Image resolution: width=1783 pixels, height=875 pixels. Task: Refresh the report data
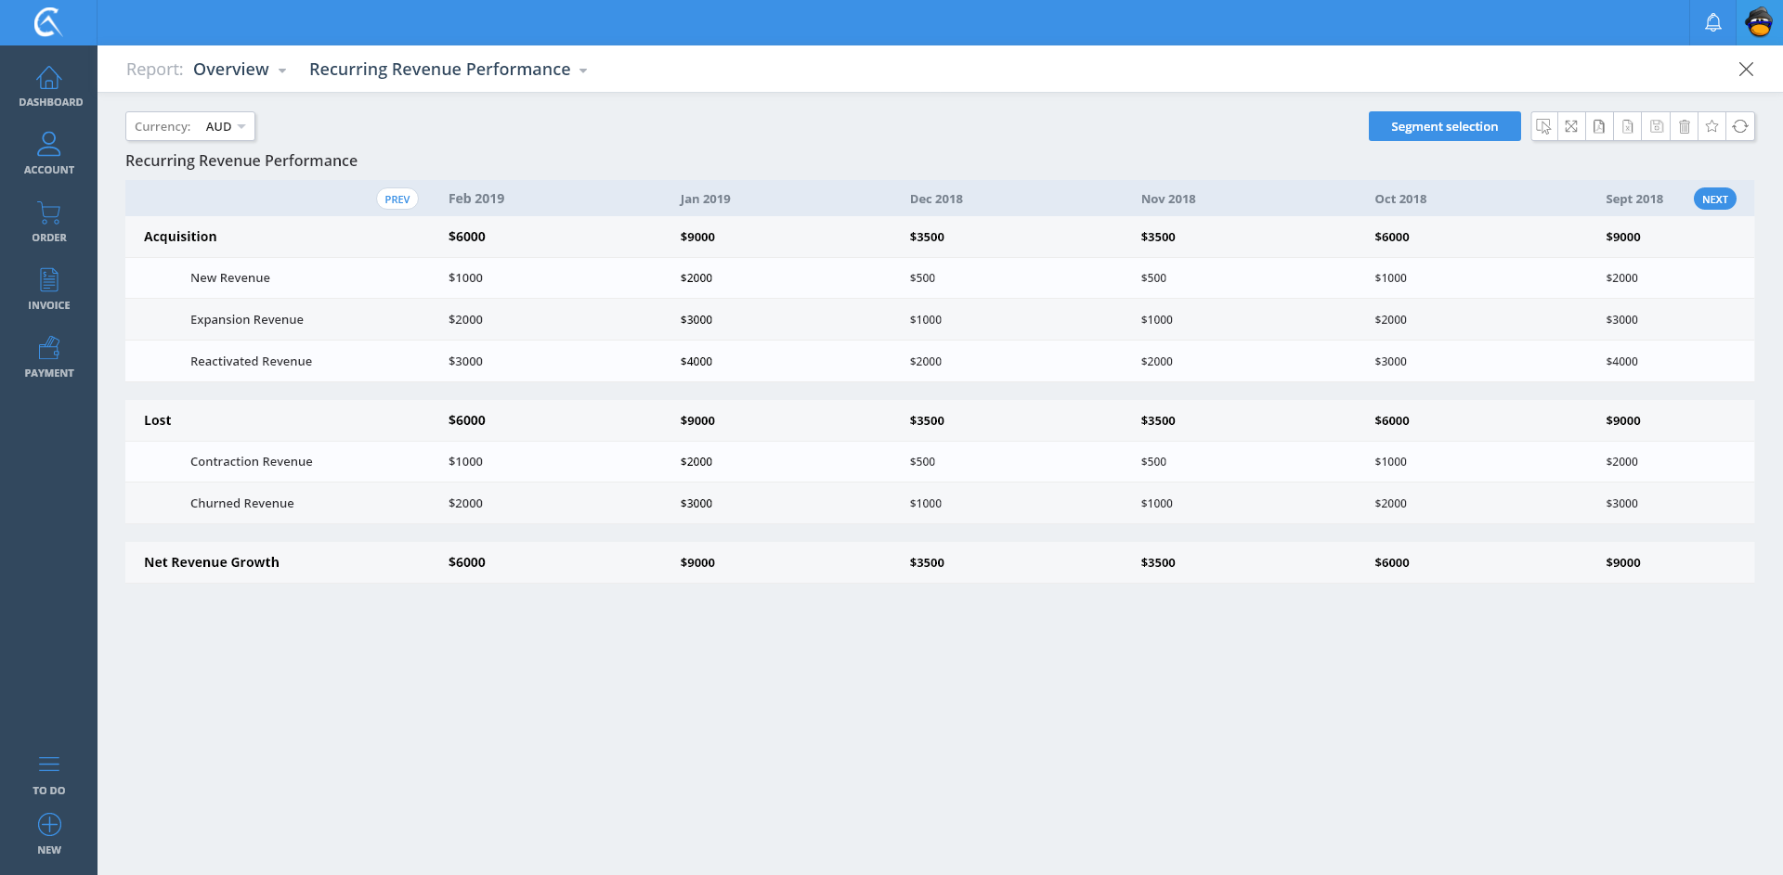click(1740, 126)
